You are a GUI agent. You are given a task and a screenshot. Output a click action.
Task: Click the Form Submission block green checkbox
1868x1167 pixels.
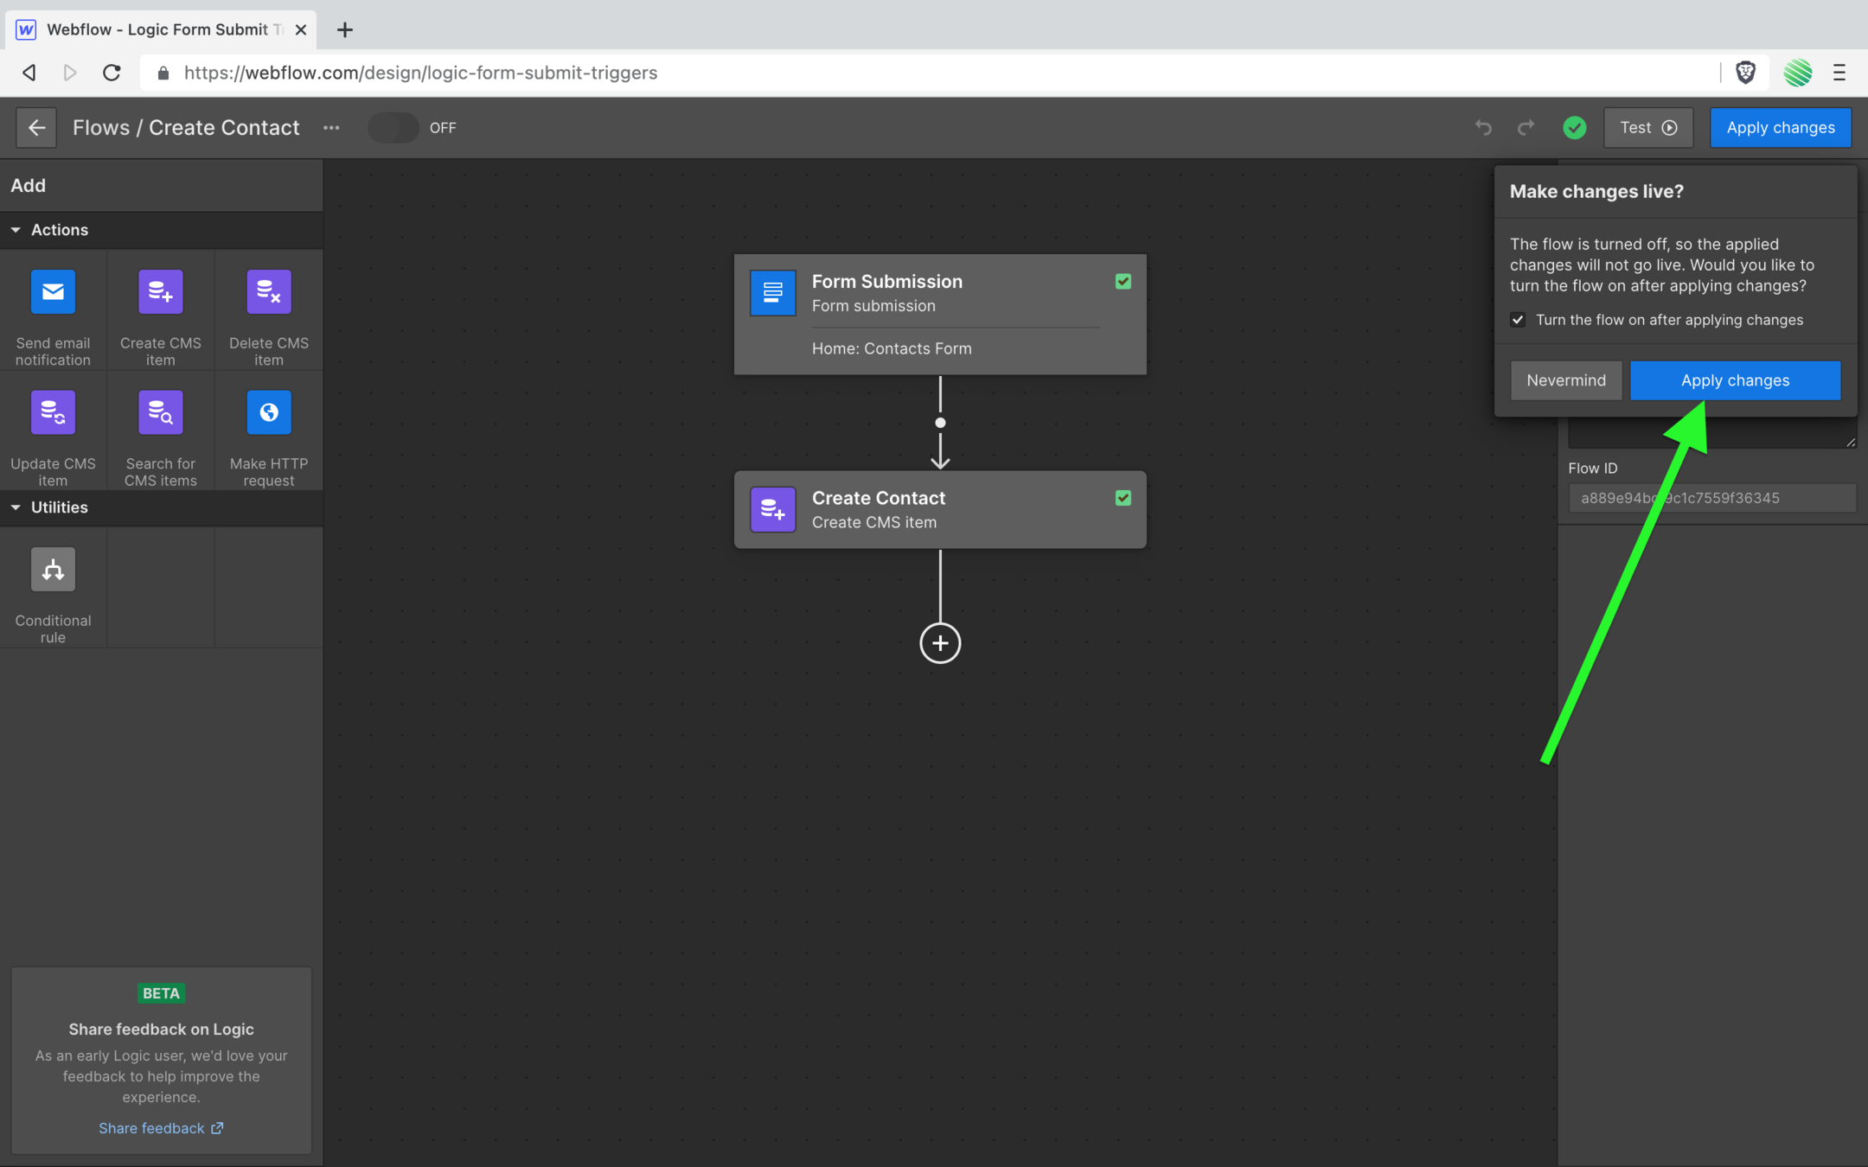pyautogui.click(x=1123, y=282)
